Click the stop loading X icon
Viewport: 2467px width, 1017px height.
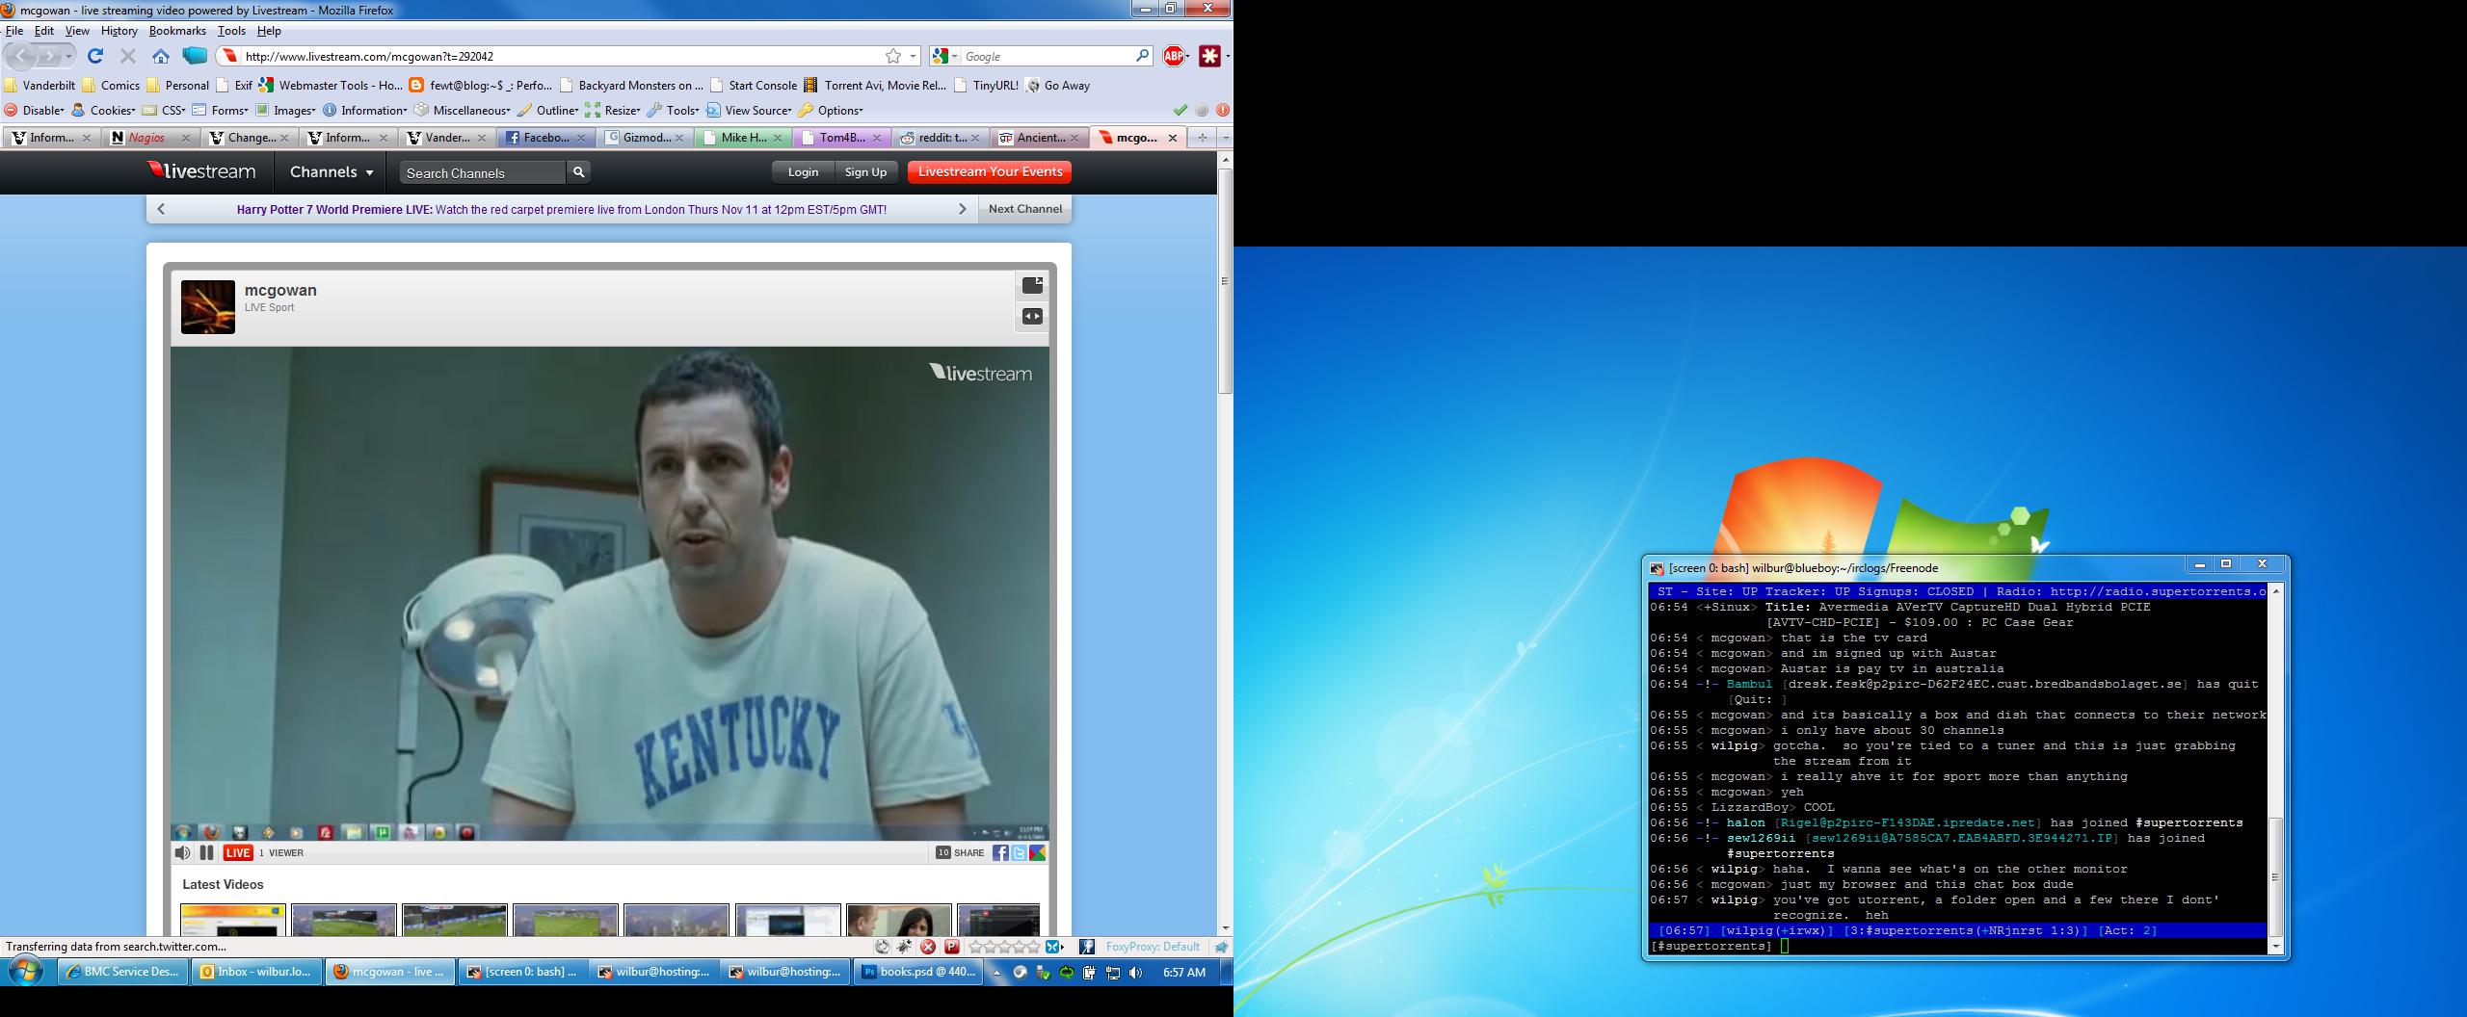[128, 56]
